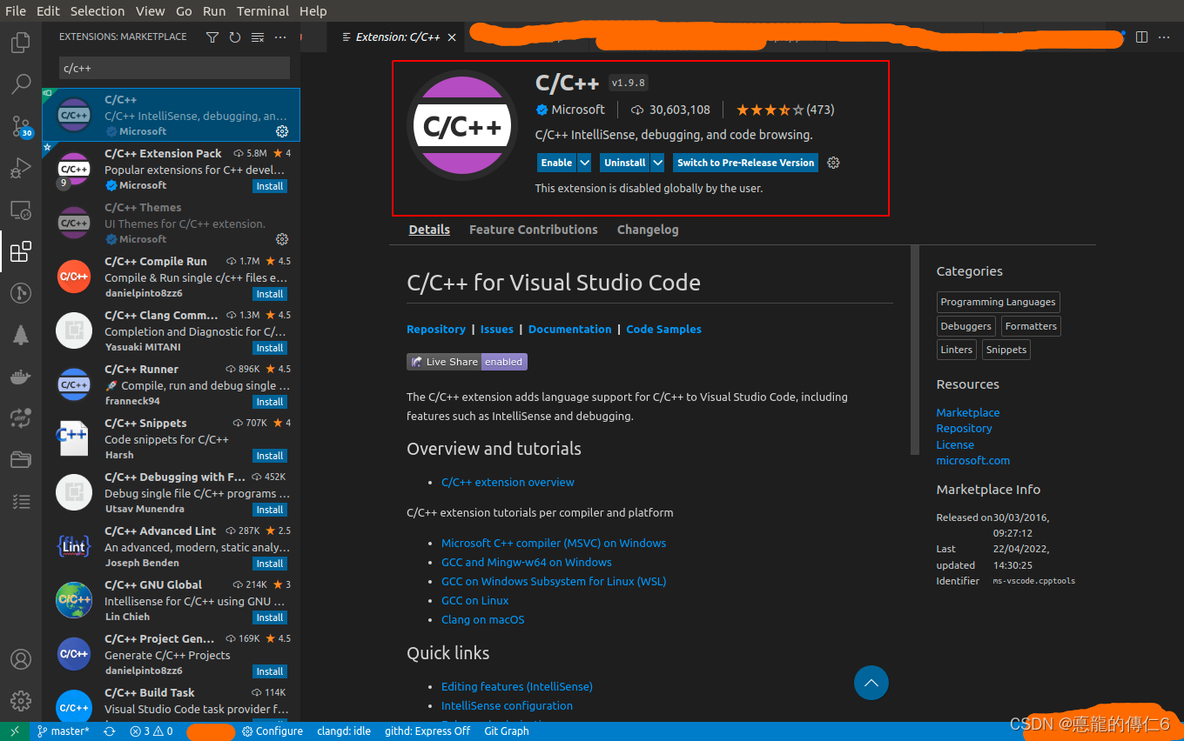Open the Accounts icon in activity bar

point(21,659)
